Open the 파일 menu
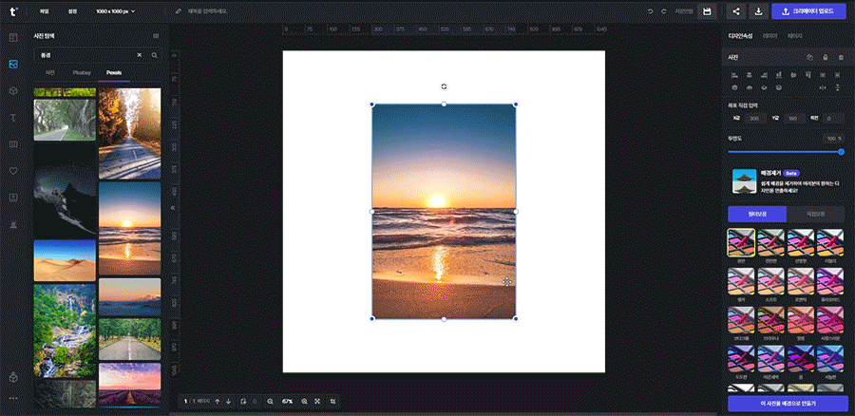 click(44, 11)
